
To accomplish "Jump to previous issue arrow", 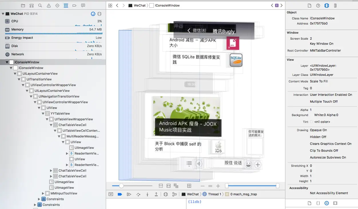I will pos(272,5).
